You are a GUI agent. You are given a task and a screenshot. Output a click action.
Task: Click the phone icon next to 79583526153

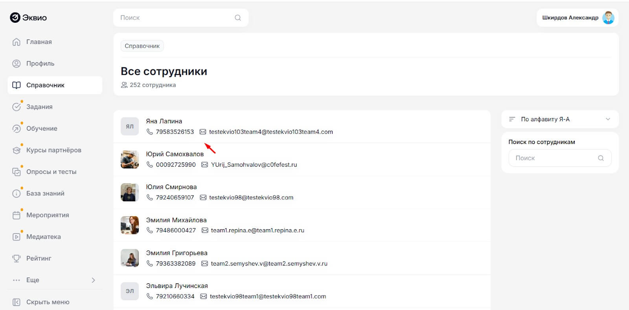(x=149, y=132)
